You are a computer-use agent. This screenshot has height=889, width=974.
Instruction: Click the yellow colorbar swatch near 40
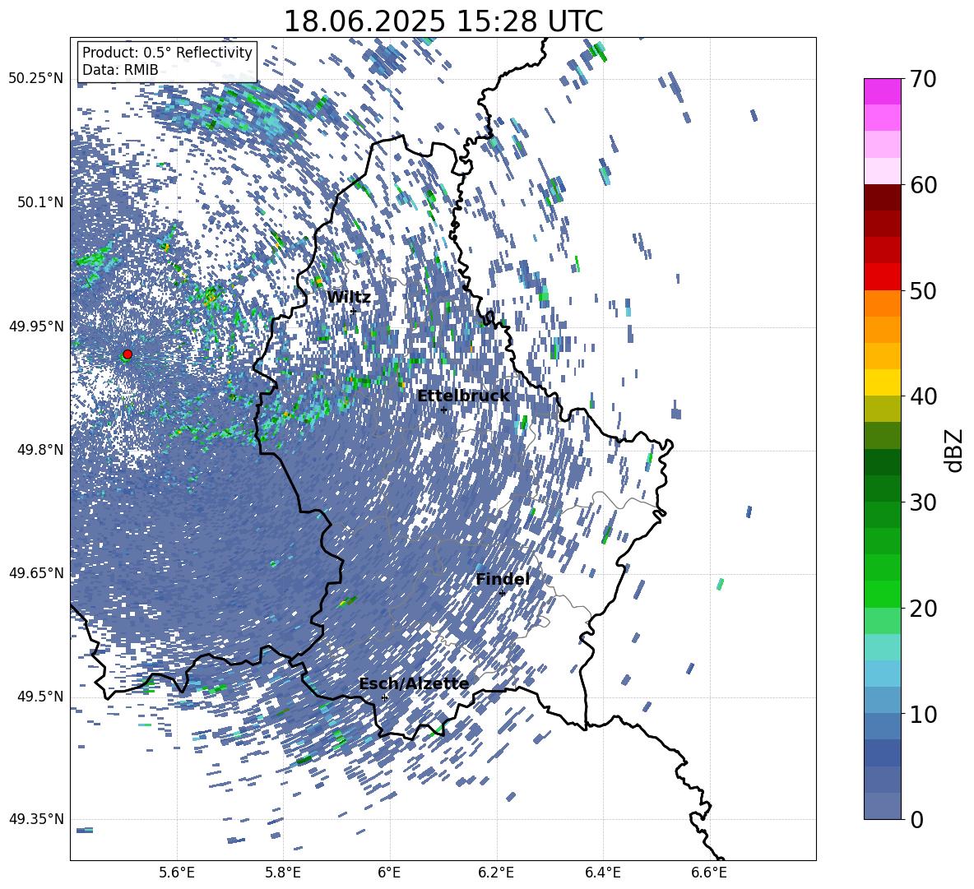tap(882, 382)
